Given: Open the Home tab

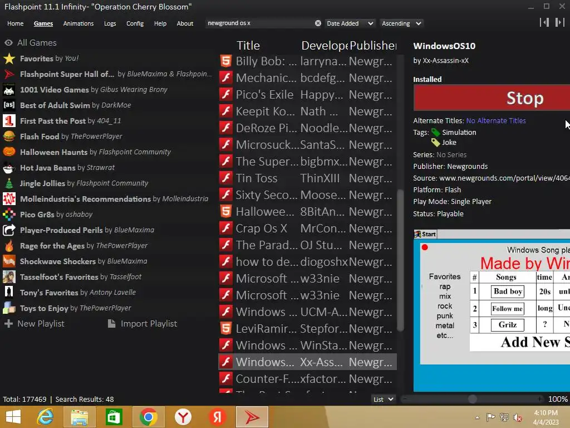Looking at the screenshot, I should (x=15, y=23).
